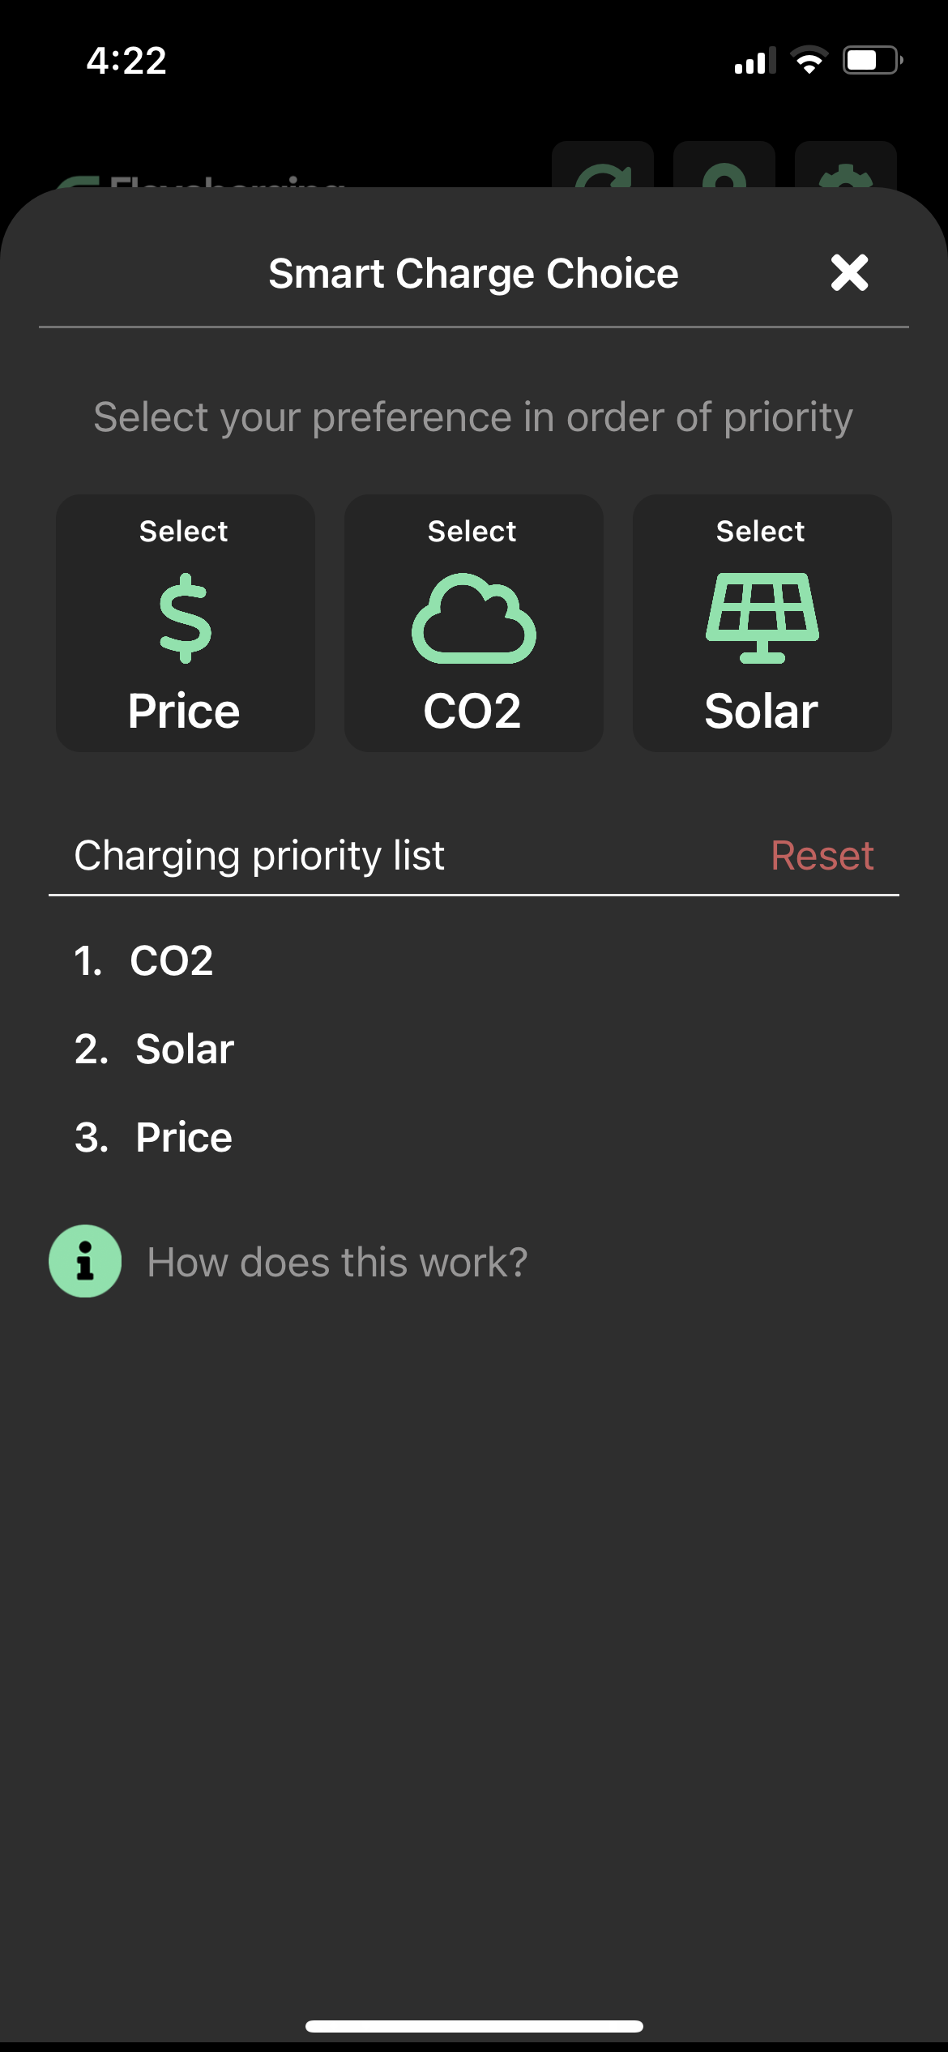Select second priority item Solar

[185, 1050]
